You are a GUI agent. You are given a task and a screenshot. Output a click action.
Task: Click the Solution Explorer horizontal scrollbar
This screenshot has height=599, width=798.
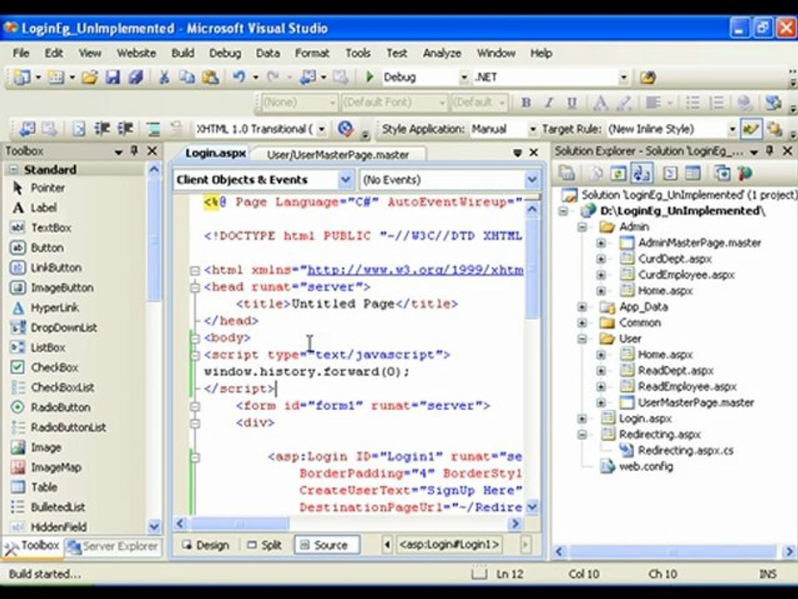coord(674,552)
